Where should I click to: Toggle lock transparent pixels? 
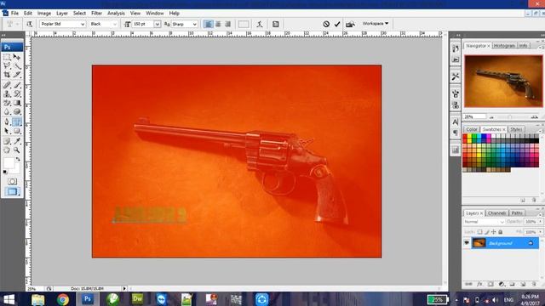[x=479, y=232]
